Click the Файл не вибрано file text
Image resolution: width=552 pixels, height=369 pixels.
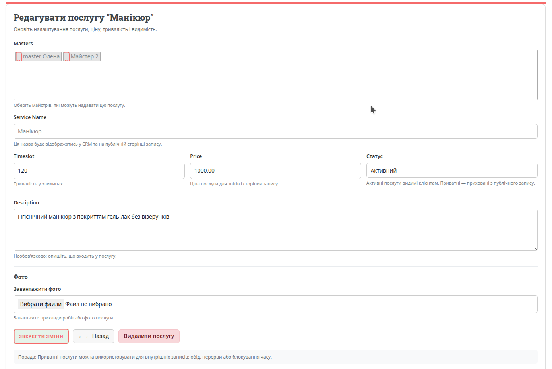click(89, 304)
